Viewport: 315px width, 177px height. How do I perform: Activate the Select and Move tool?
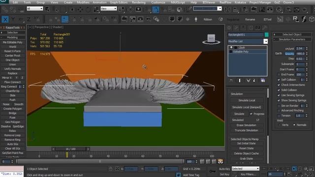[x=80, y=9]
